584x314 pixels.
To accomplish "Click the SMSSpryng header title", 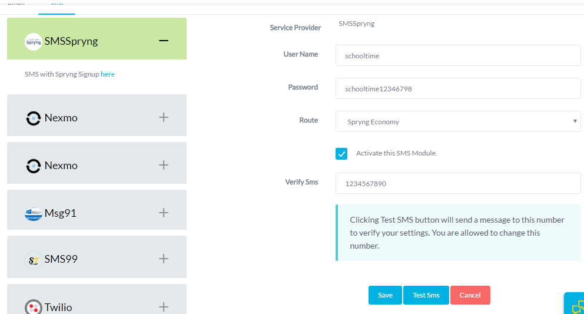I will click(x=71, y=41).
